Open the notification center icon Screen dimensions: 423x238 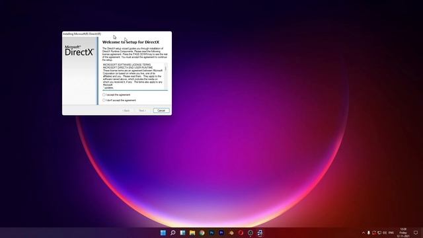click(416, 233)
